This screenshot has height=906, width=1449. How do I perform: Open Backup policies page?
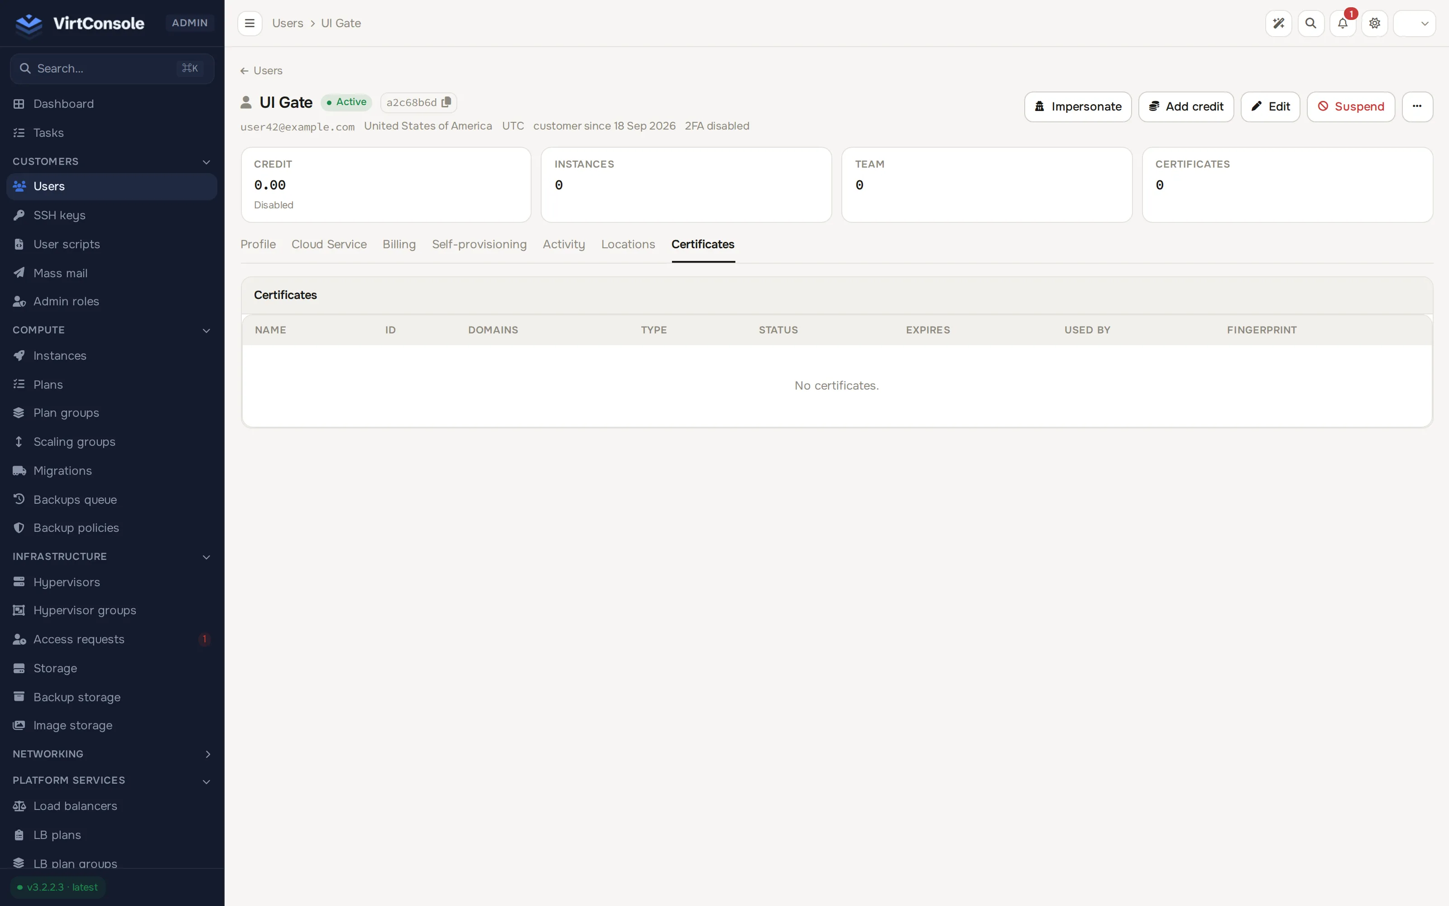pyautogui.click(x=112, y=528)
